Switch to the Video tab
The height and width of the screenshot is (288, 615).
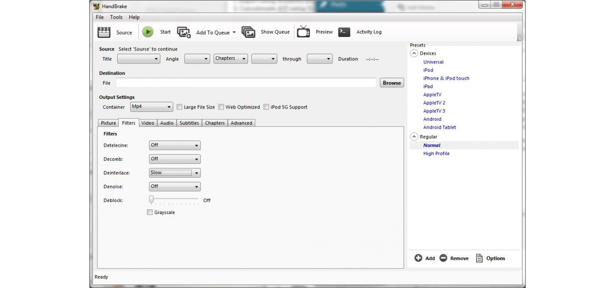pos(148,123)
